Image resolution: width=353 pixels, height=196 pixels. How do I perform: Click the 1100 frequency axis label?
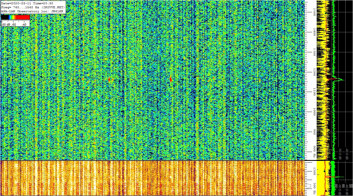click(x=314, y=92)
